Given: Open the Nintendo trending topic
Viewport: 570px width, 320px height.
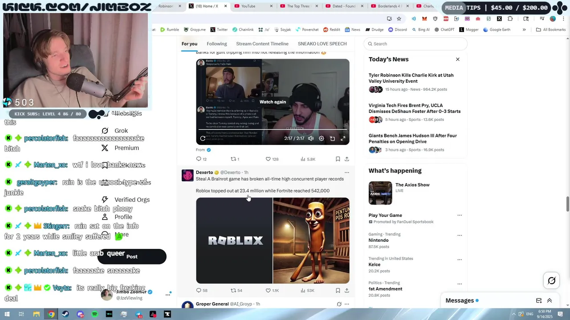Looking at the screenshot, I should pyautogui.click(x=379, y=240).
